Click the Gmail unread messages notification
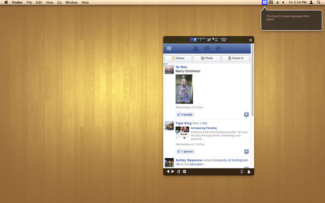The height and width of the screenshot is (203, 325). pyautogui.click(x=291, y=20)
